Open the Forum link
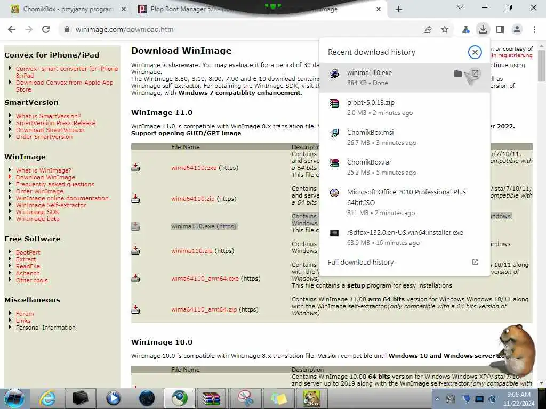546x409 pixels. pyautogui.click(x=25, y=314)
